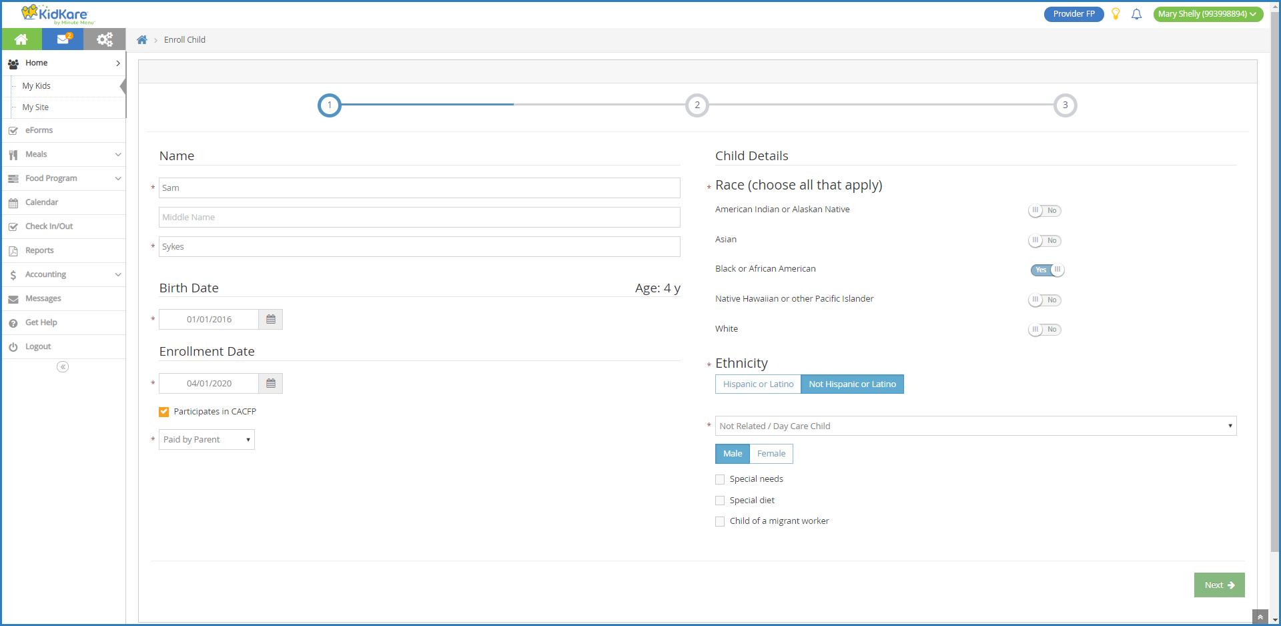Click Birth Date field 01/01/2016
1281x626 pixels.
tap(209, 320)
